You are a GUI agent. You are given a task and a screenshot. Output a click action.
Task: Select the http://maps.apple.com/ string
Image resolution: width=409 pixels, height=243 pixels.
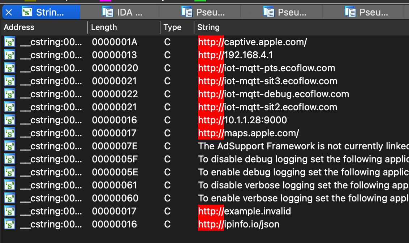pyautogui.click(x=249, y=133)
